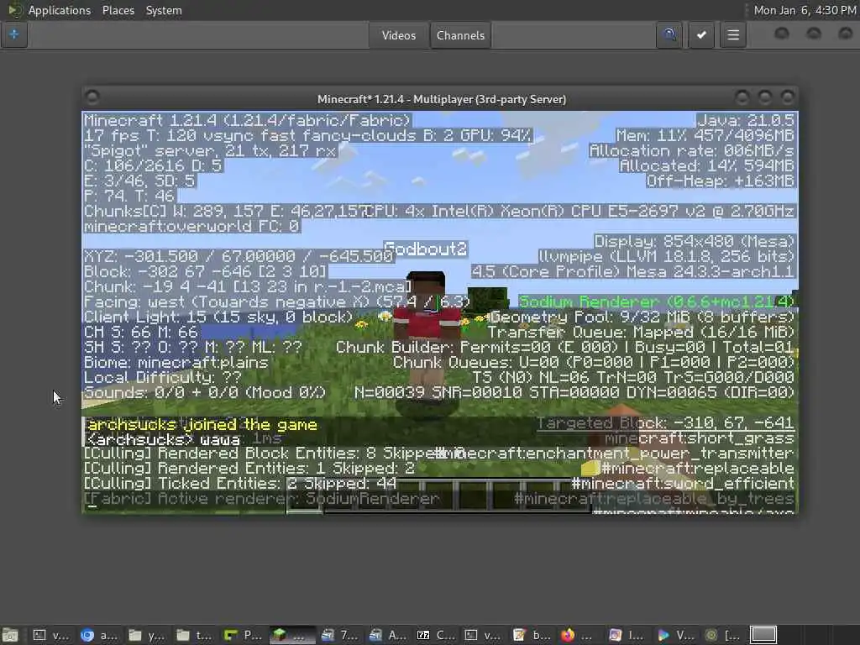Viewport: 860px width, 645px height.
Task: Open the taskbar item labeled A...
Action: click(387, 635)
